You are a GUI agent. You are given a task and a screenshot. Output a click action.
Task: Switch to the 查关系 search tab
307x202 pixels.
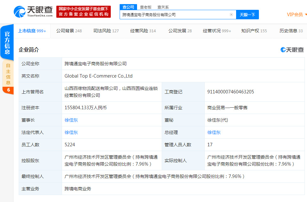[163, 7]
